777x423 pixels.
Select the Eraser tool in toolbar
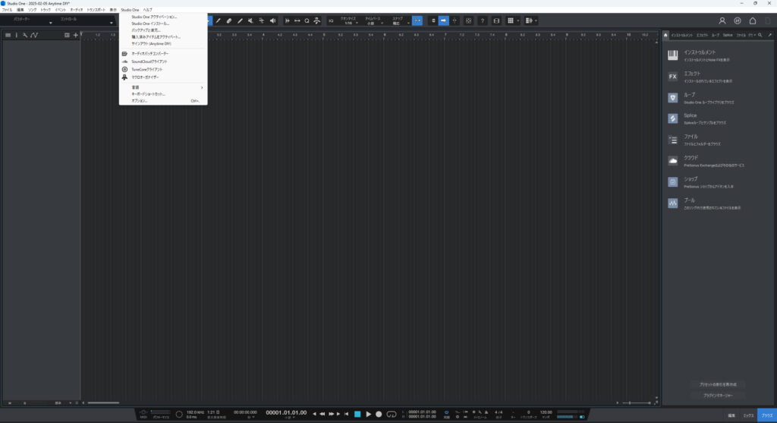229,21
